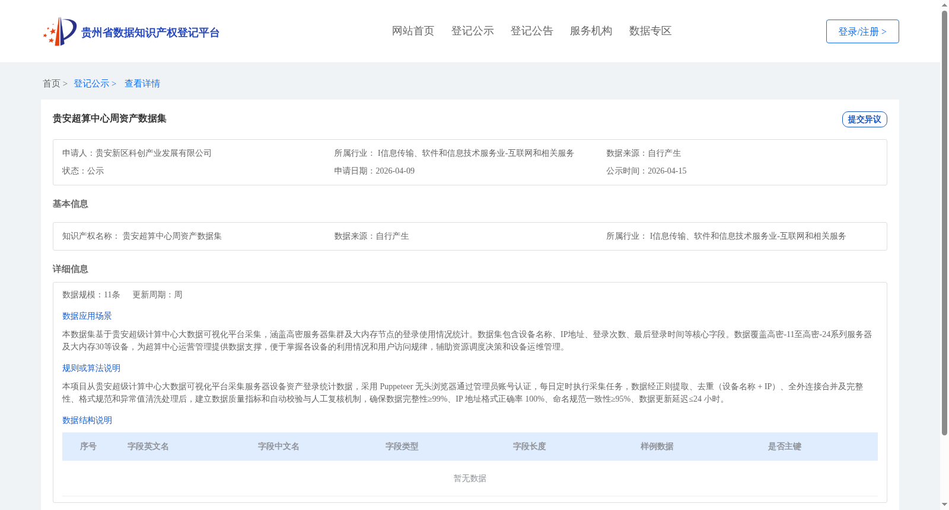Open 登记公示 in top navigation

point(472,31)
